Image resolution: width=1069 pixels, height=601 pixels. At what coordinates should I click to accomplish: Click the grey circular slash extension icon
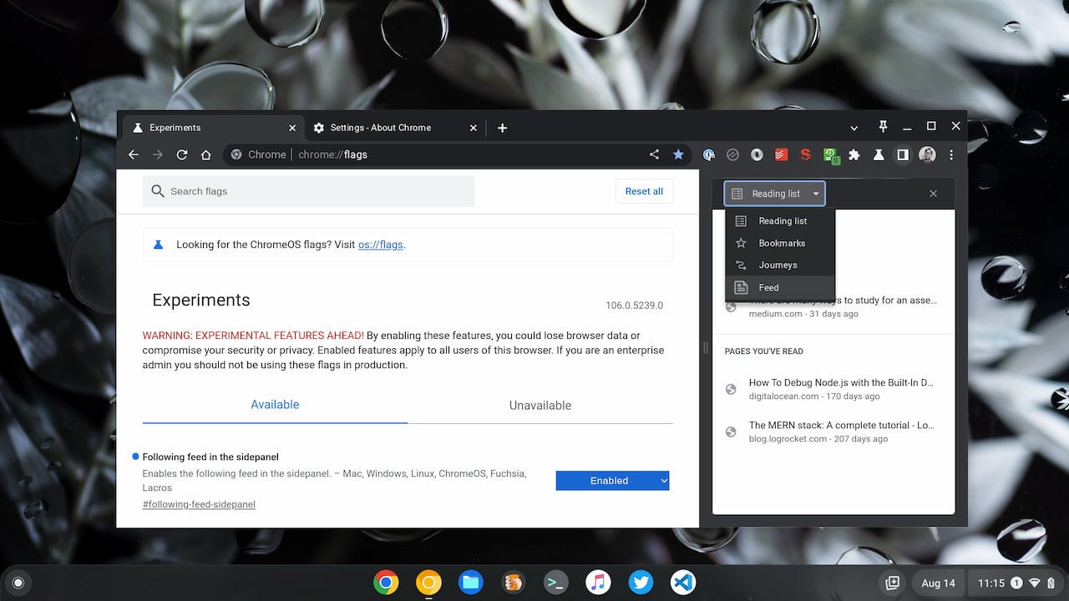(733, 154)
